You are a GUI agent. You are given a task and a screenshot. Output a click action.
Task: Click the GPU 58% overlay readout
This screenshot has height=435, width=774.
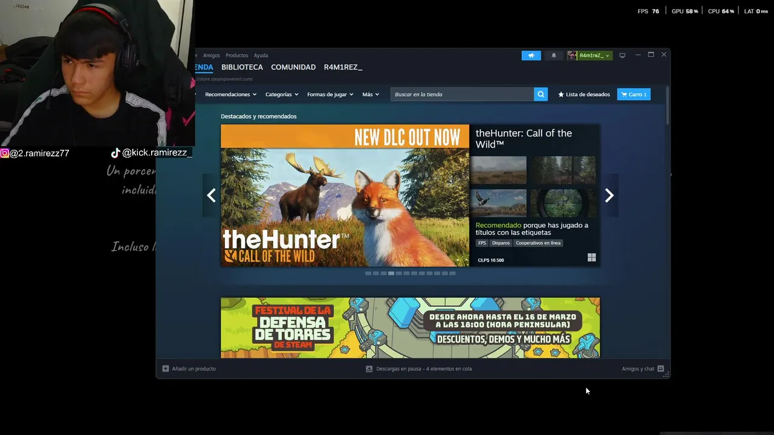[x=685, y=11]
